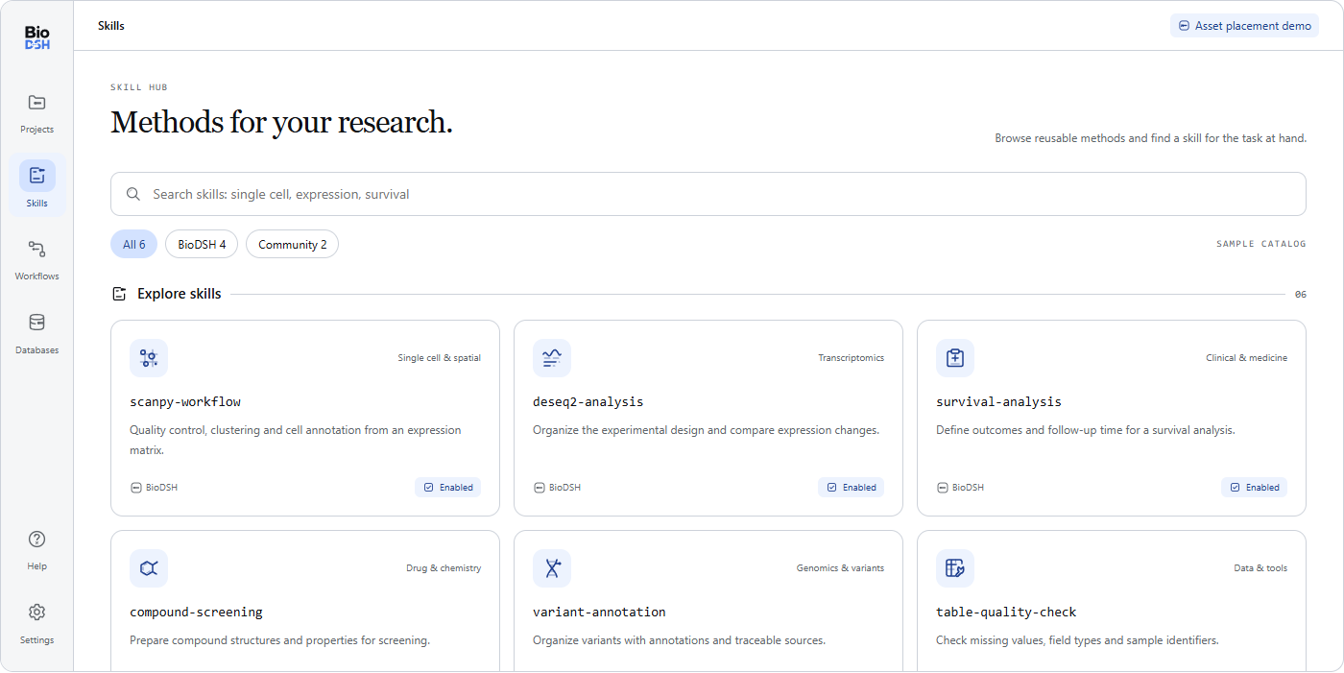Click 'Prepare compound structures' description
1344x673 pixels.
pyautogui.click(x=279, y=640)
